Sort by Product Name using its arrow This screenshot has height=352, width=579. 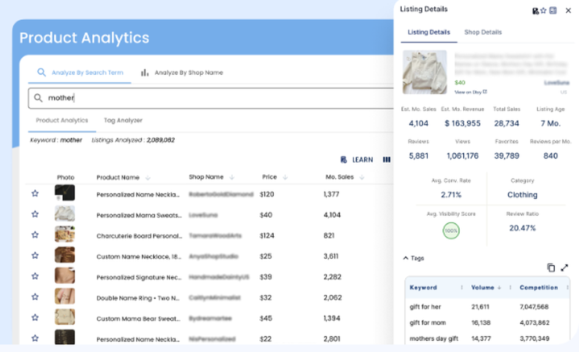(x=148, y=178)
